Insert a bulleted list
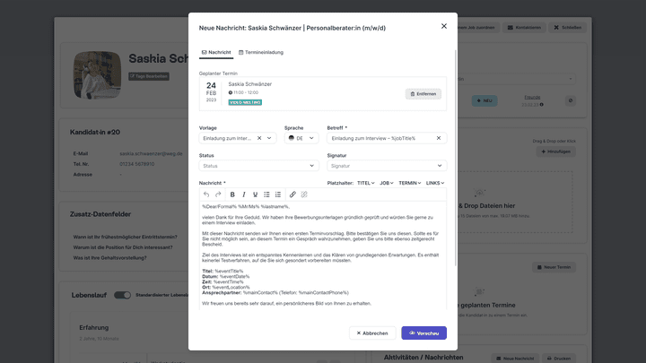This screenshot has height=363, width=646. [266, 194]
